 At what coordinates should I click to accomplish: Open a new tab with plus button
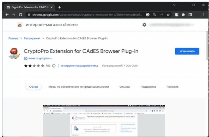[x=60, y=7]
